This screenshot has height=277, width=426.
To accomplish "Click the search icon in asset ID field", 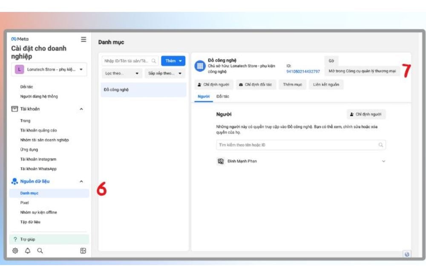I will [x=153, y=61].
